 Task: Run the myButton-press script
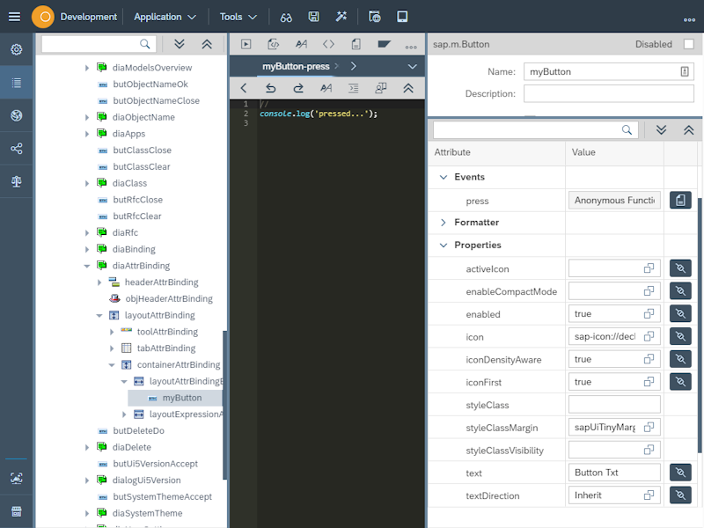(x=247, y=44)
